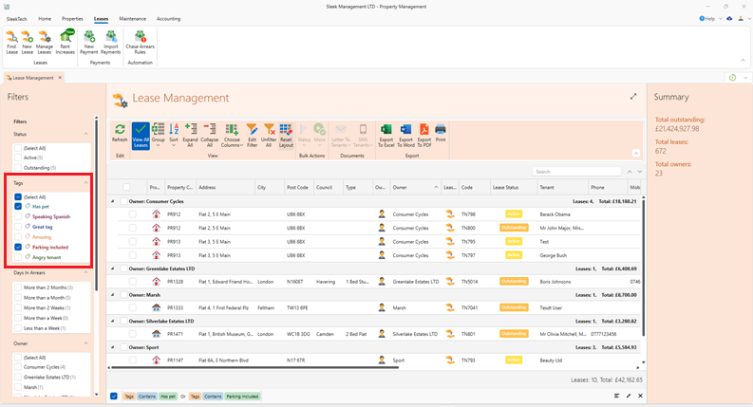The height and width of the screenshot is (407, 753).
Task: Open the Maintenance ribbon tab
Action: (x=133, y=19)
